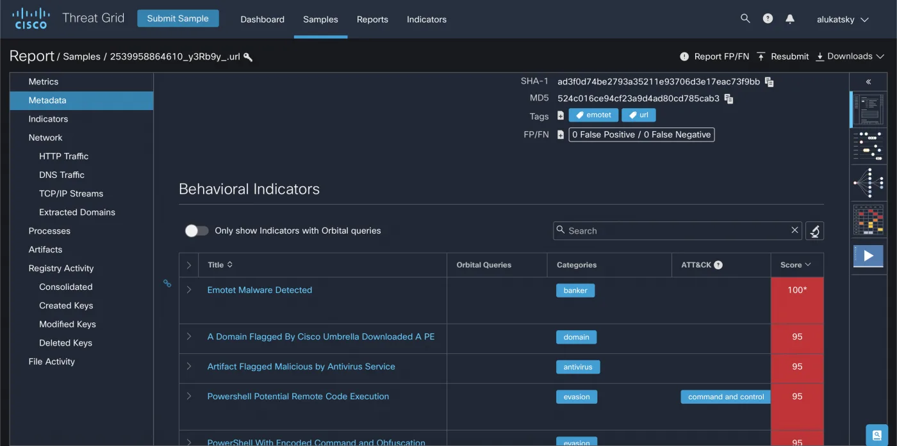Sort by the Score column
This screenshot has width=897, height=446.
pyautogui.click(x=796, y=265)
